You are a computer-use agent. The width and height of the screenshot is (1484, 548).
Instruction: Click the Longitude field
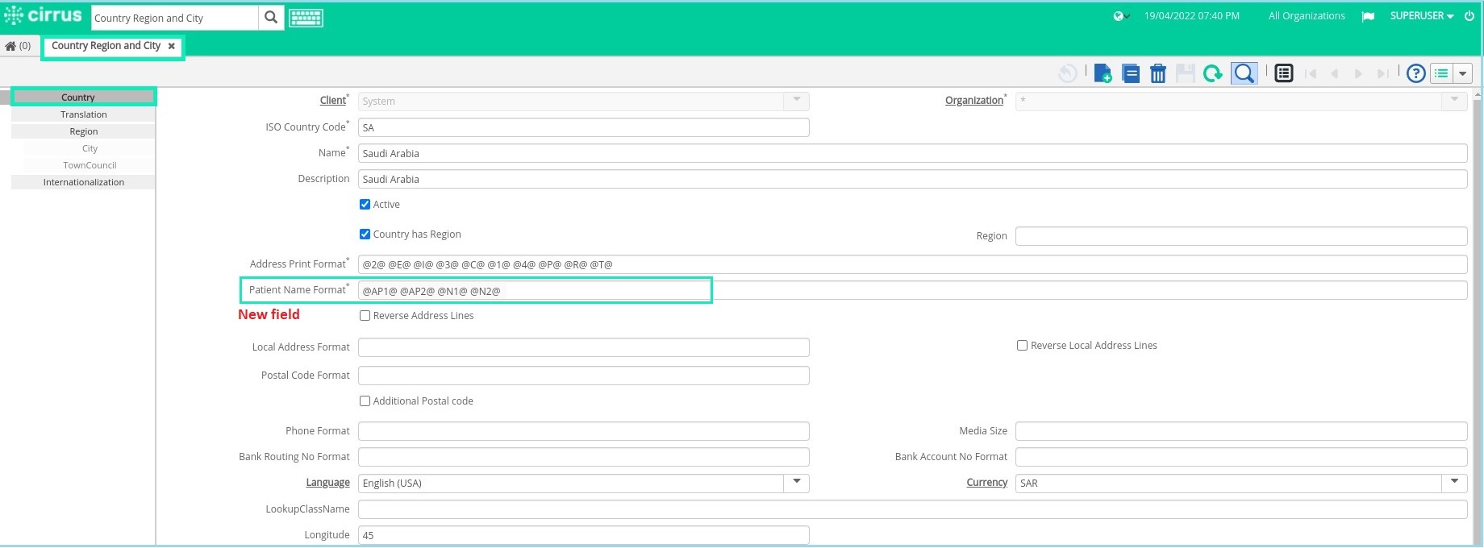pos(584,535)
